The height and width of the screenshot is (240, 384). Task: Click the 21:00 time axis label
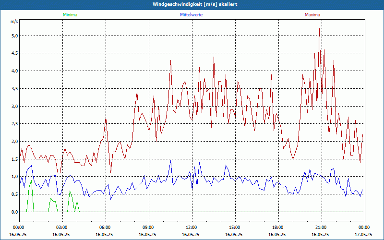[322, 228]
